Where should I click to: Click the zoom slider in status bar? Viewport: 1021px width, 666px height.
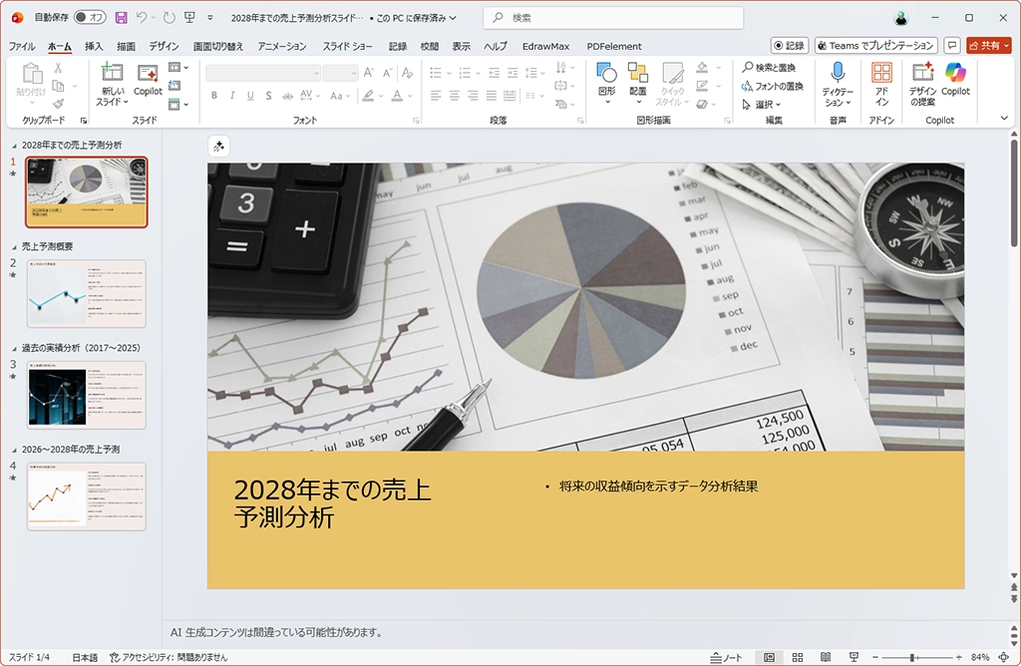[911, 658]
